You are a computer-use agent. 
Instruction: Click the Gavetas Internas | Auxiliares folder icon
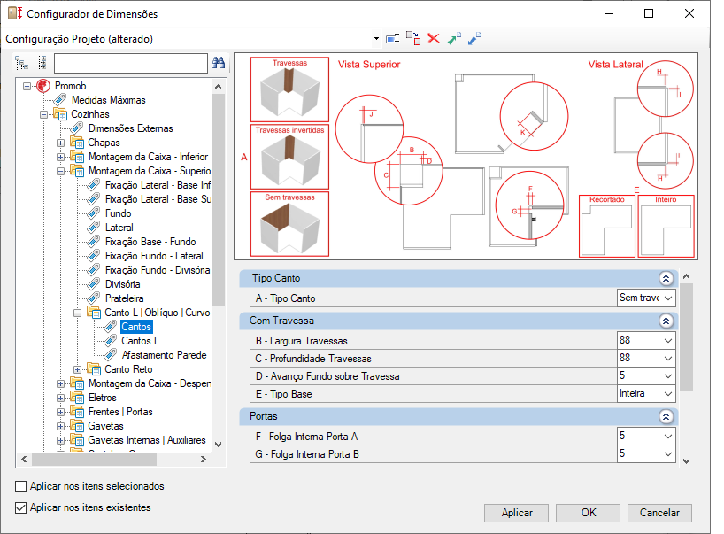coord(77,440)
